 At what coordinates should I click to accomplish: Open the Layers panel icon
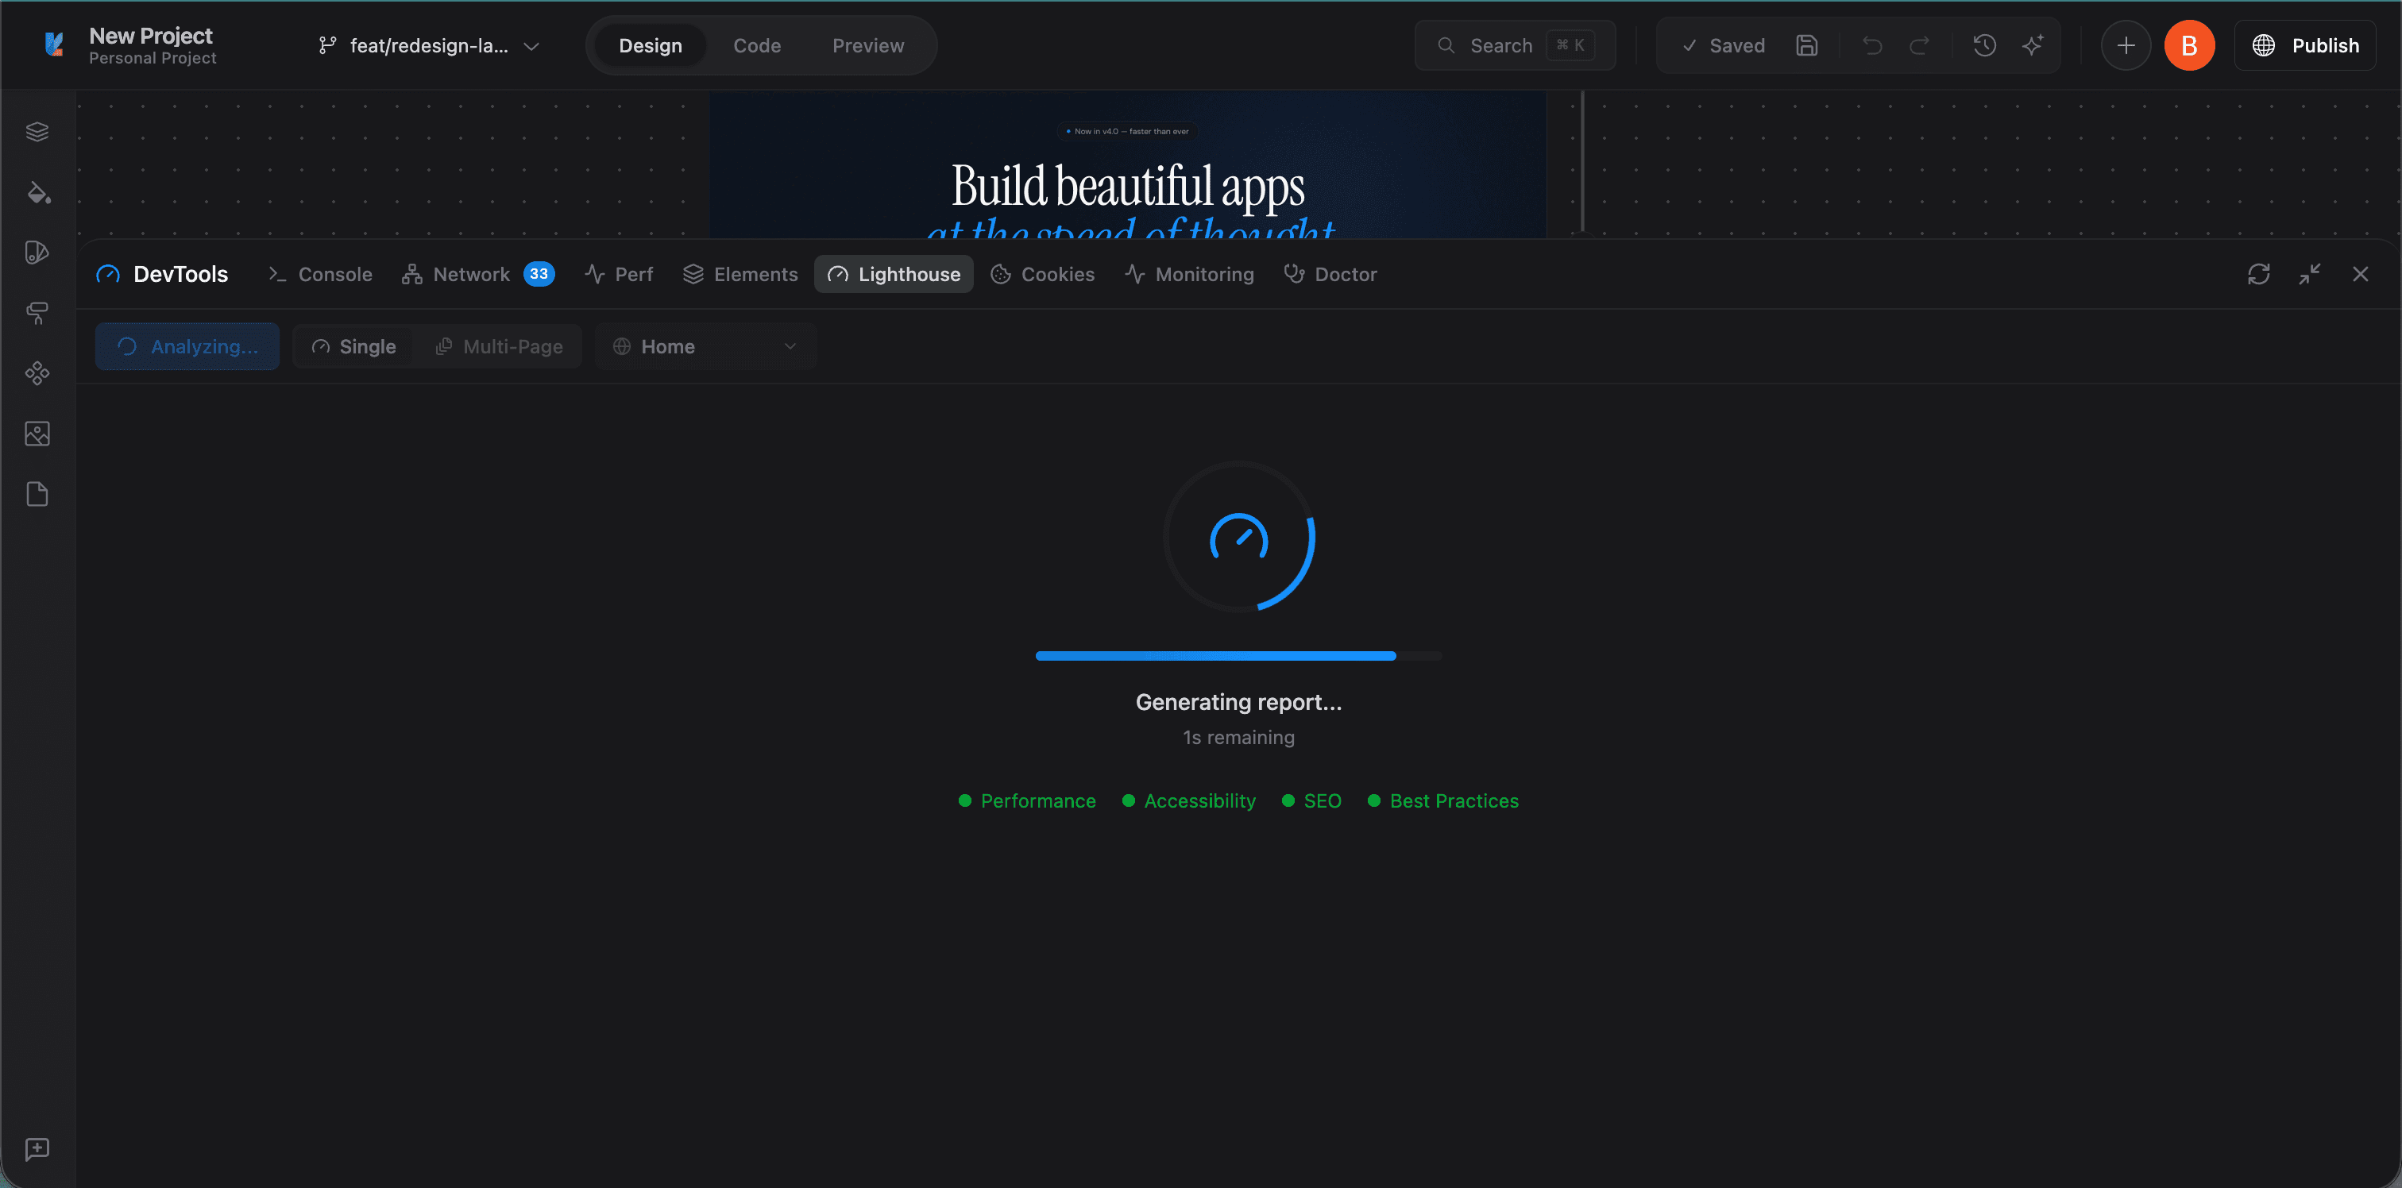(37, 130)
